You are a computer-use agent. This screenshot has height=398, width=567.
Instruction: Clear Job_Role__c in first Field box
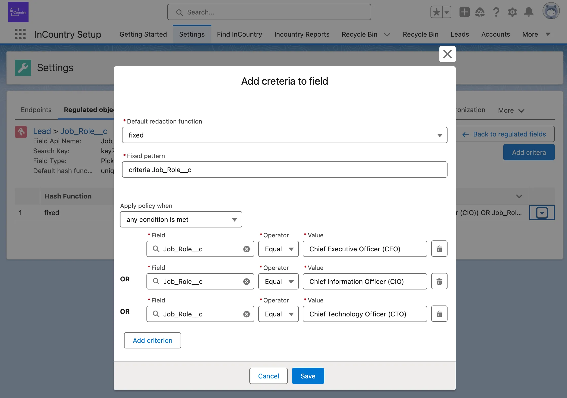[246, 249]
